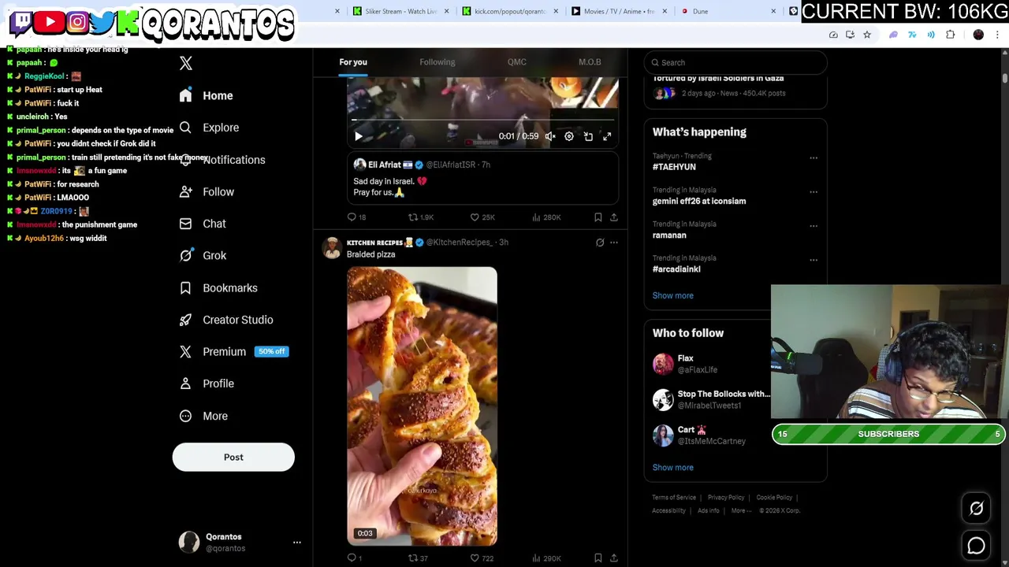Switch to the QMC tab
Image resolution: width=1009 pixels, height=567 pixels.
pos(517,62)
